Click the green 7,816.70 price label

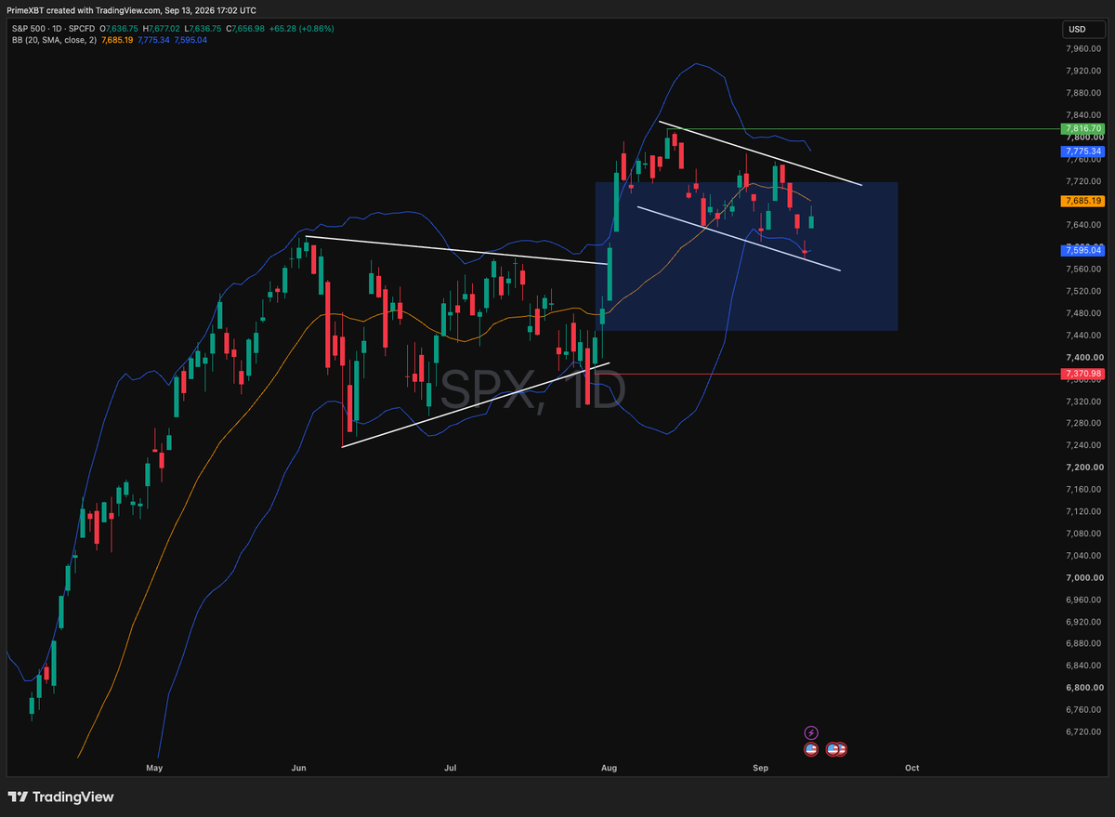[1082, 128]
